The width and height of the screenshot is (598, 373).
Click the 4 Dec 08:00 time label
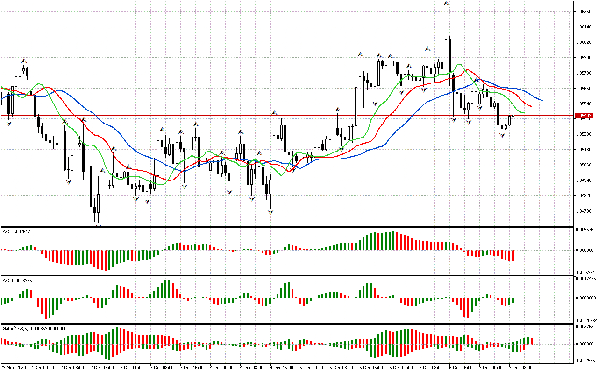(252, 368)
